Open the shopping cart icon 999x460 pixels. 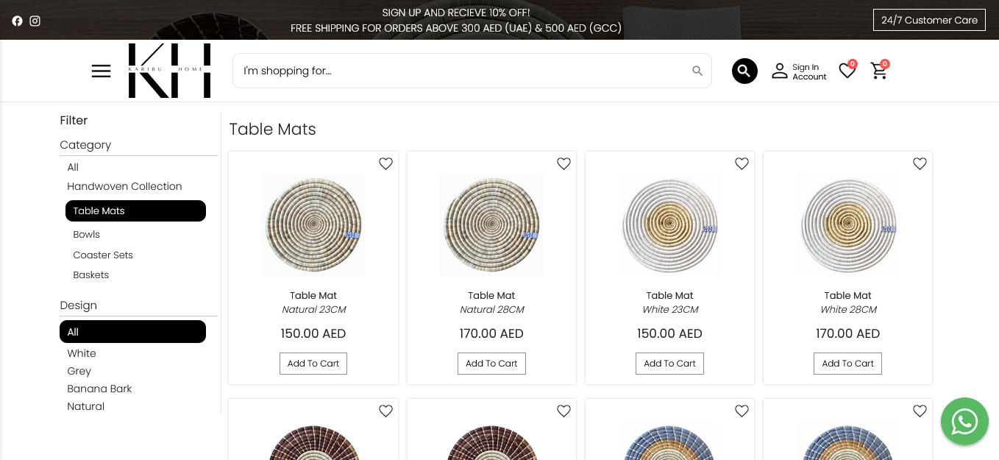coord(878,71)
